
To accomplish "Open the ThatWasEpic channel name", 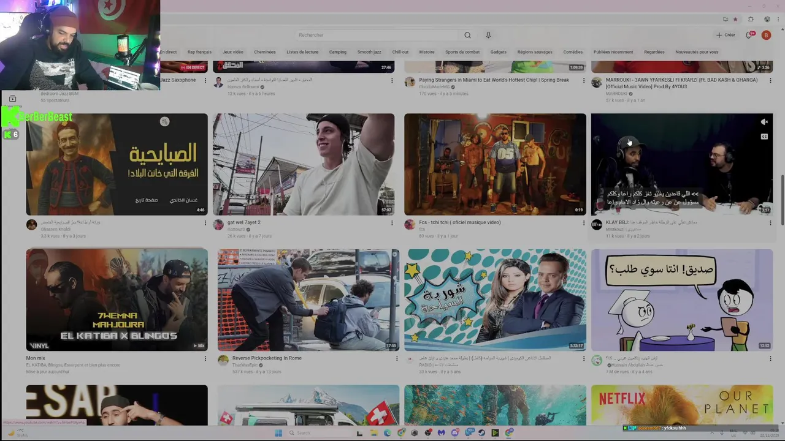I will click(x=245, y=365).
